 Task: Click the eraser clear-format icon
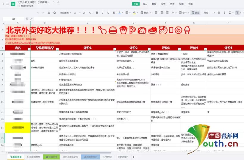pos(54,13)
